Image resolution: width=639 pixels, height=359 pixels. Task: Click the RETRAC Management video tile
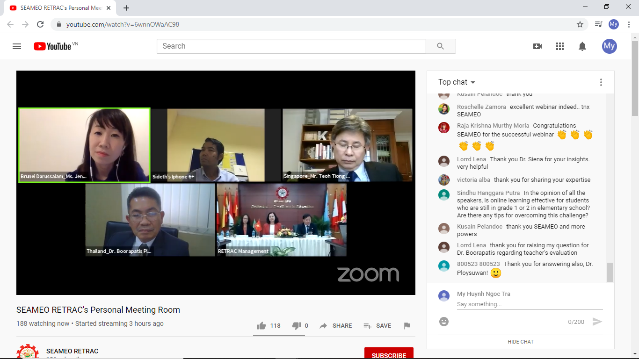282,220
